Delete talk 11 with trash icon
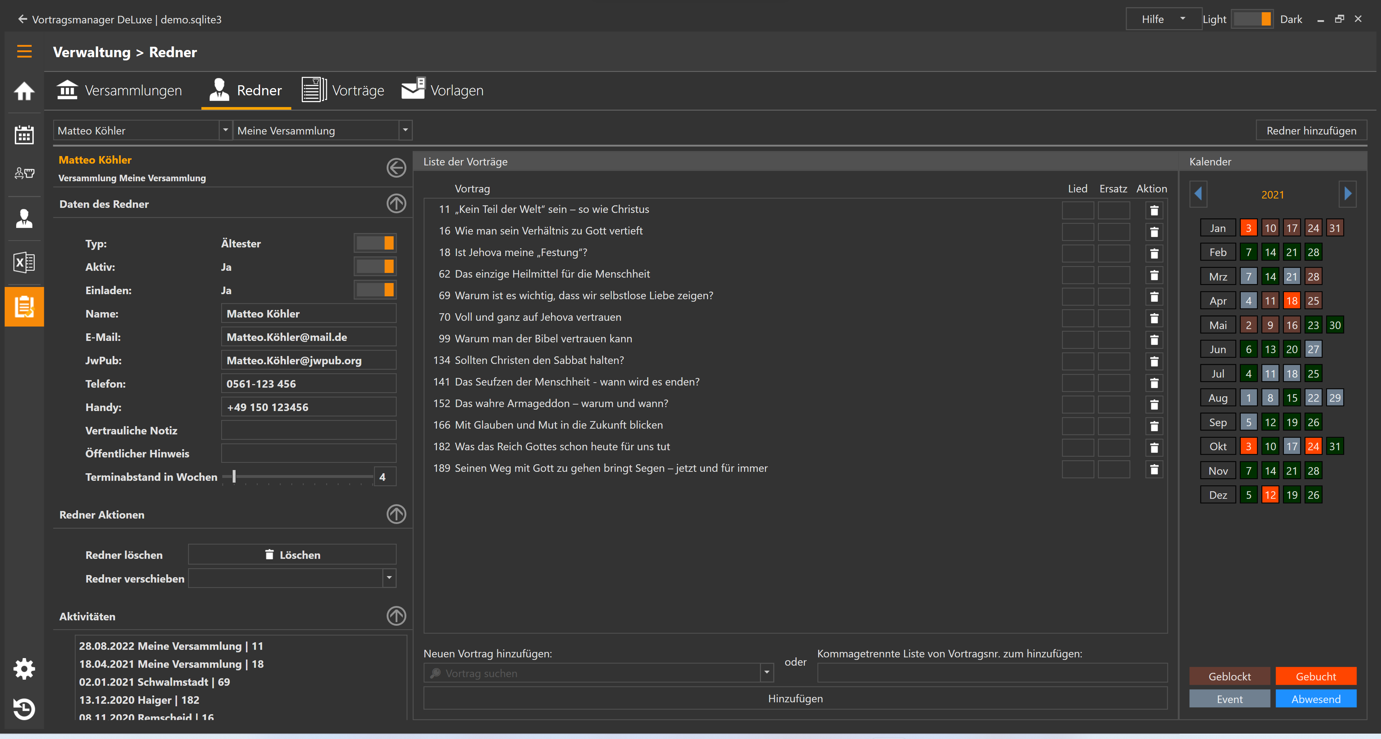The width and height of the screenshot is (1381, 739). pos(1154,210)
